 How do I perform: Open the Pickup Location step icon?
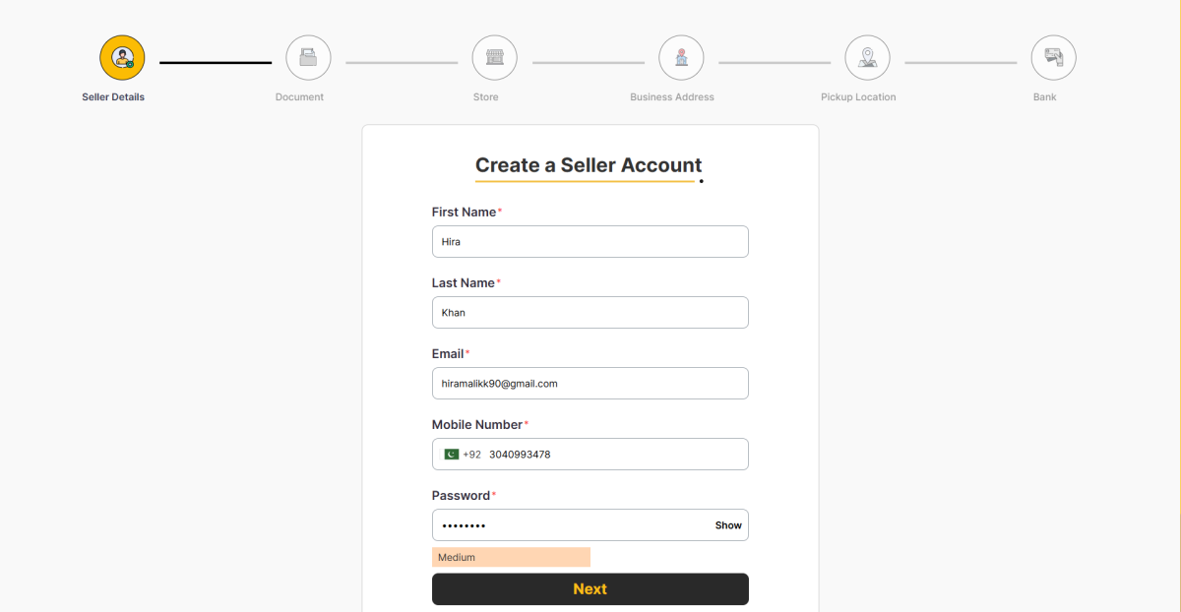click(867, 58)
